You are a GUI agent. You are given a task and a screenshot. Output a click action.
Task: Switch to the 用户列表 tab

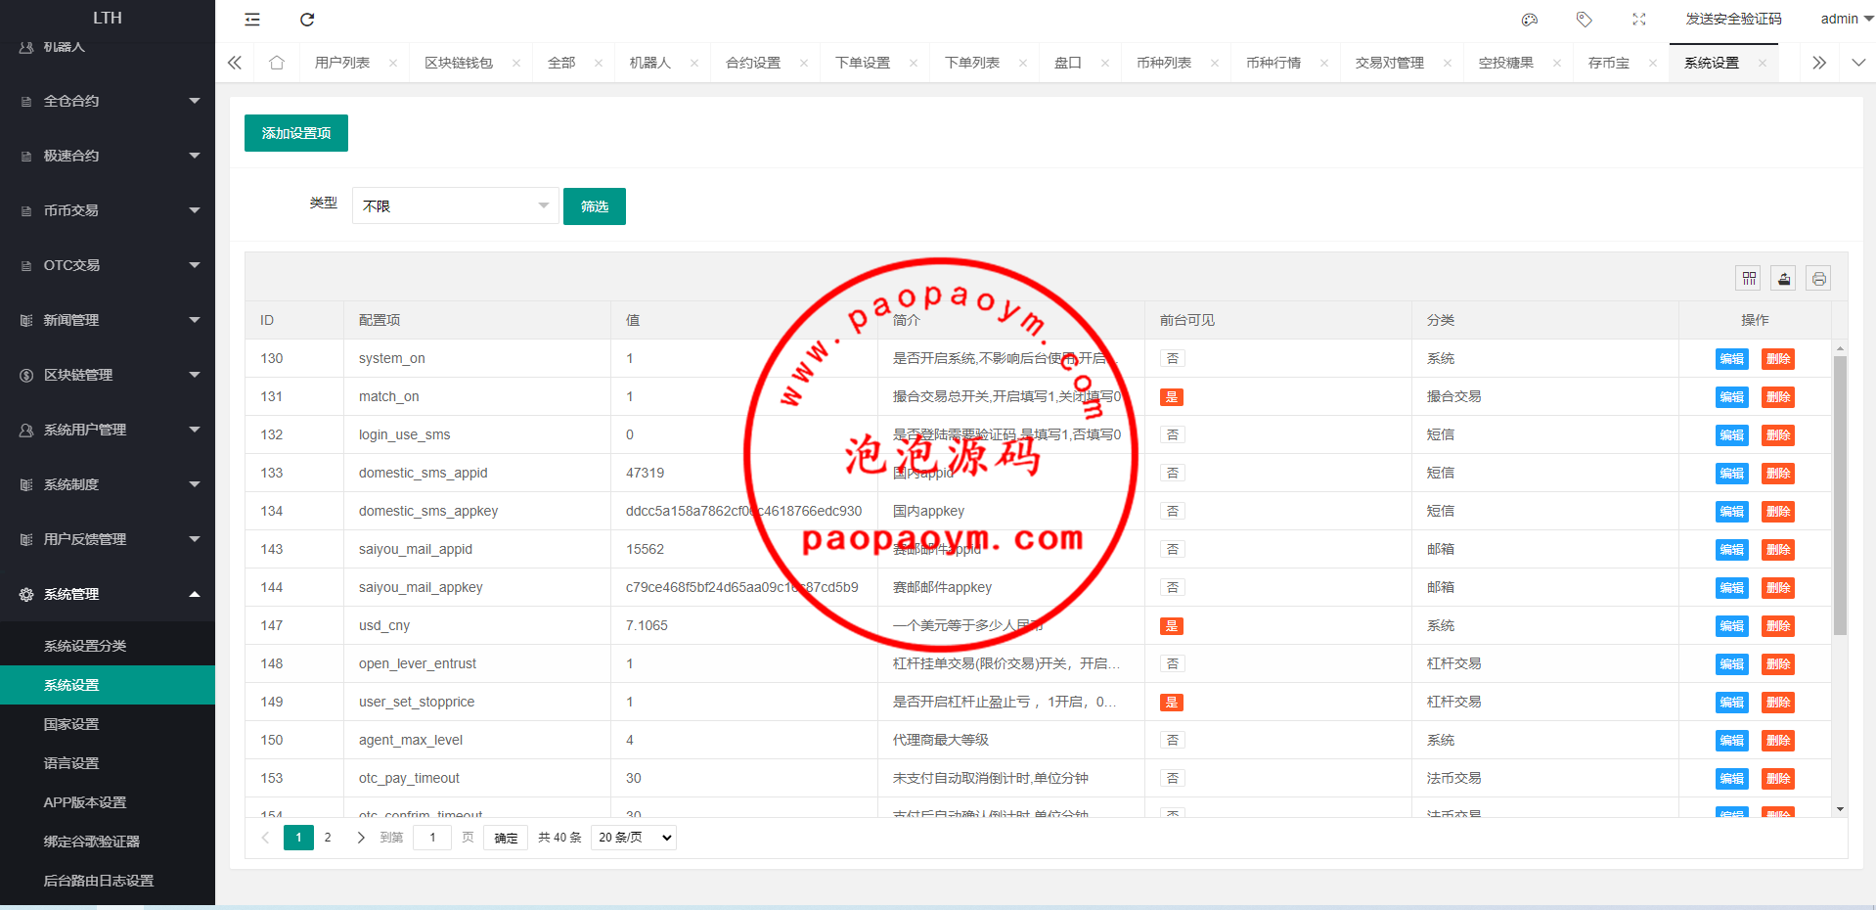[342, 63]
